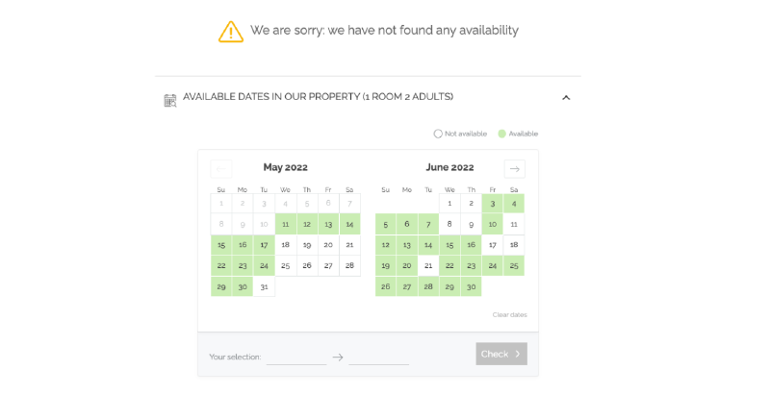The height and width of the screenshot is (395, 770).
Task: Click the arrow between selection date fields
Action: (x=338, y=358)
